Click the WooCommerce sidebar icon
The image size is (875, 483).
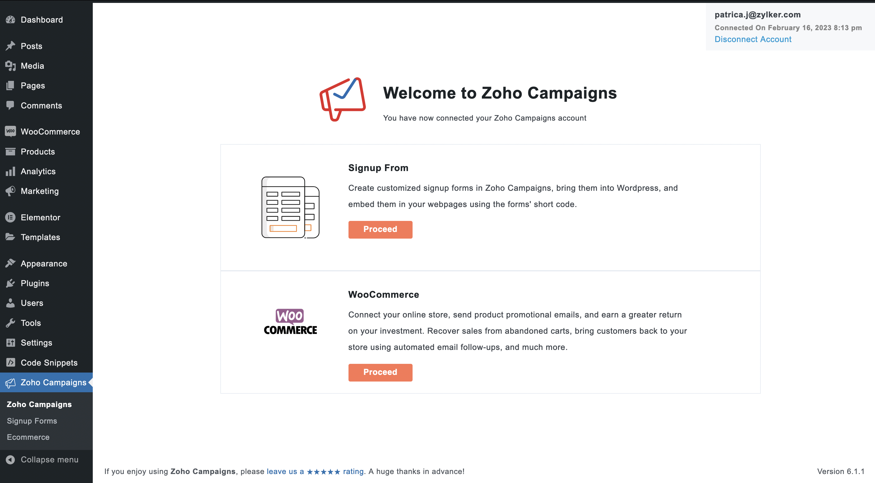10,131
